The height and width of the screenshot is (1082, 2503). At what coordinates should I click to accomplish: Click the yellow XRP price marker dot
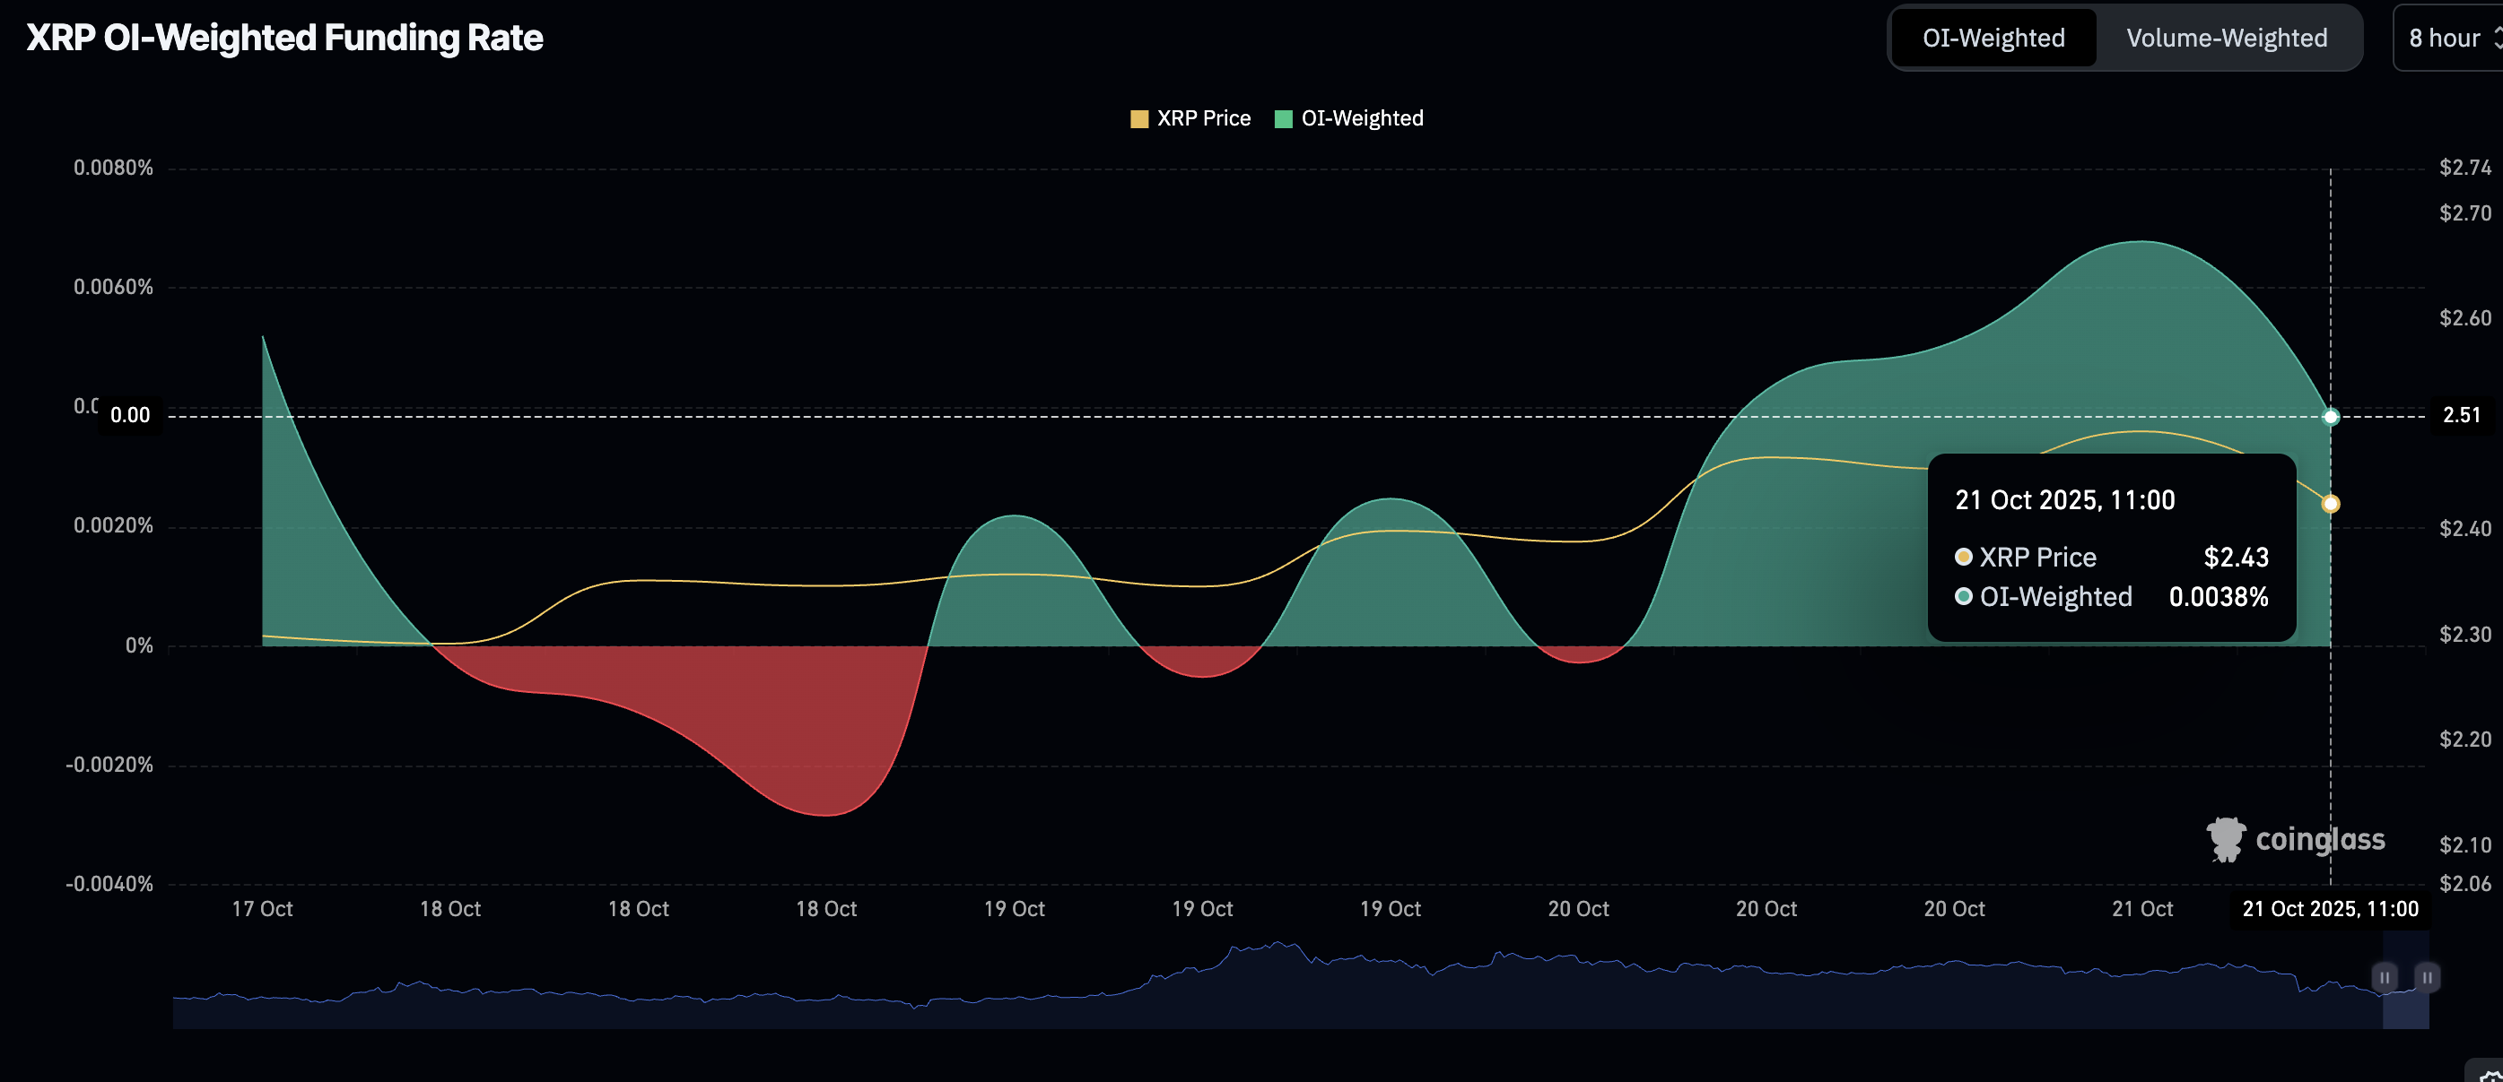(2330, 503)
